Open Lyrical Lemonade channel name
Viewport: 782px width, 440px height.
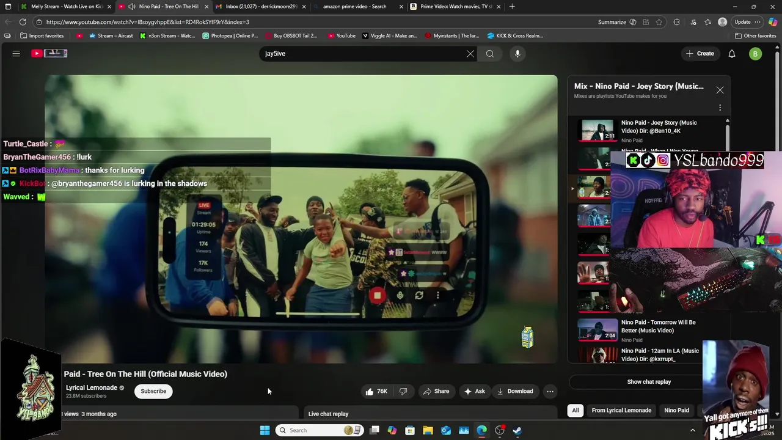(x=92, y=388)
